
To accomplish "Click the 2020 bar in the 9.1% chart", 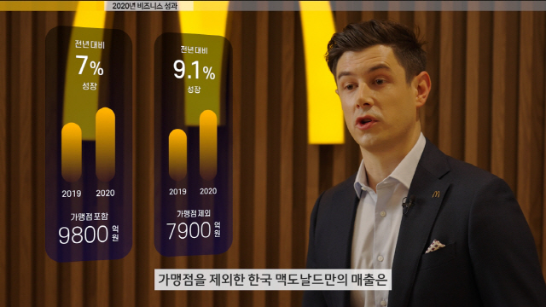I will [x=208, y=145].
